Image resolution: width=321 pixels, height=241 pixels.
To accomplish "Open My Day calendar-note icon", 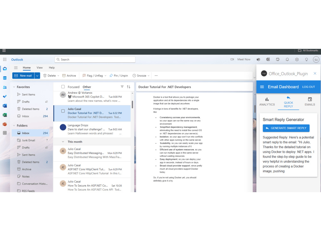I will (x=278, y=59).
